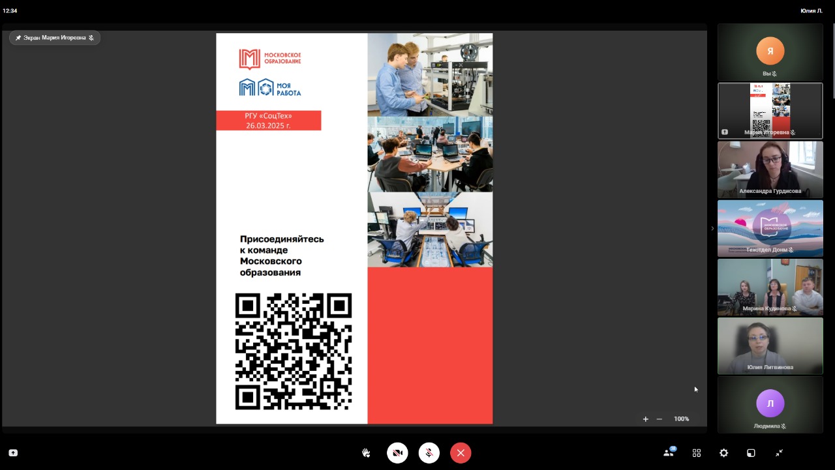Screen dimensions: 835x470
Task: Leave the call with red button
Action: click(x=461, y=453)
